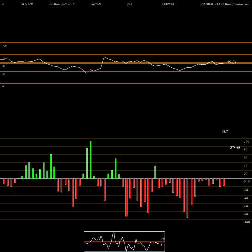Select the stock code ')532773' in header
252x252 pixels.
tap(168, 4)
